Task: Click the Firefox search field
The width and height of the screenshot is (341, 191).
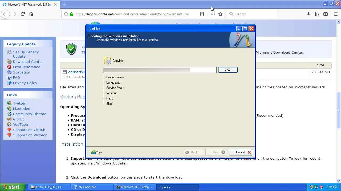Action: (253, 14)
